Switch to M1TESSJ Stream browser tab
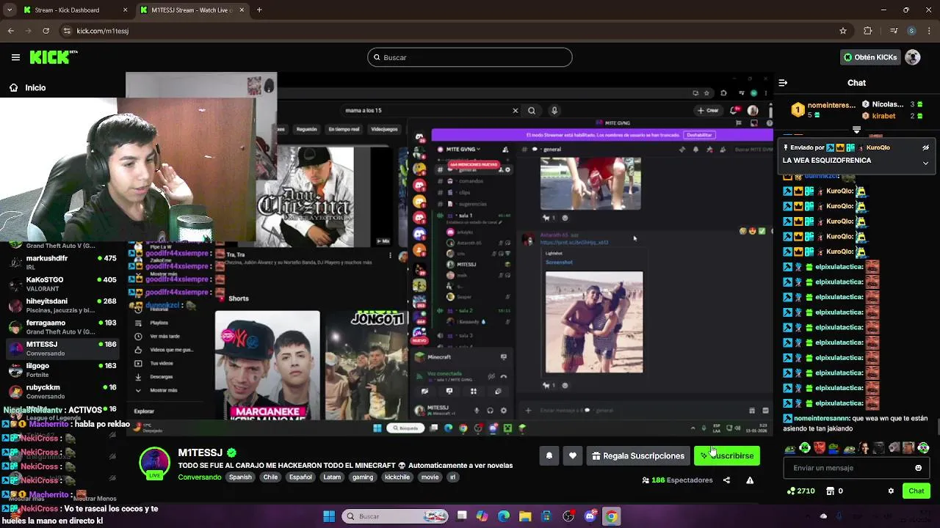This screenshot has width=940, height=528. (191, 10)
